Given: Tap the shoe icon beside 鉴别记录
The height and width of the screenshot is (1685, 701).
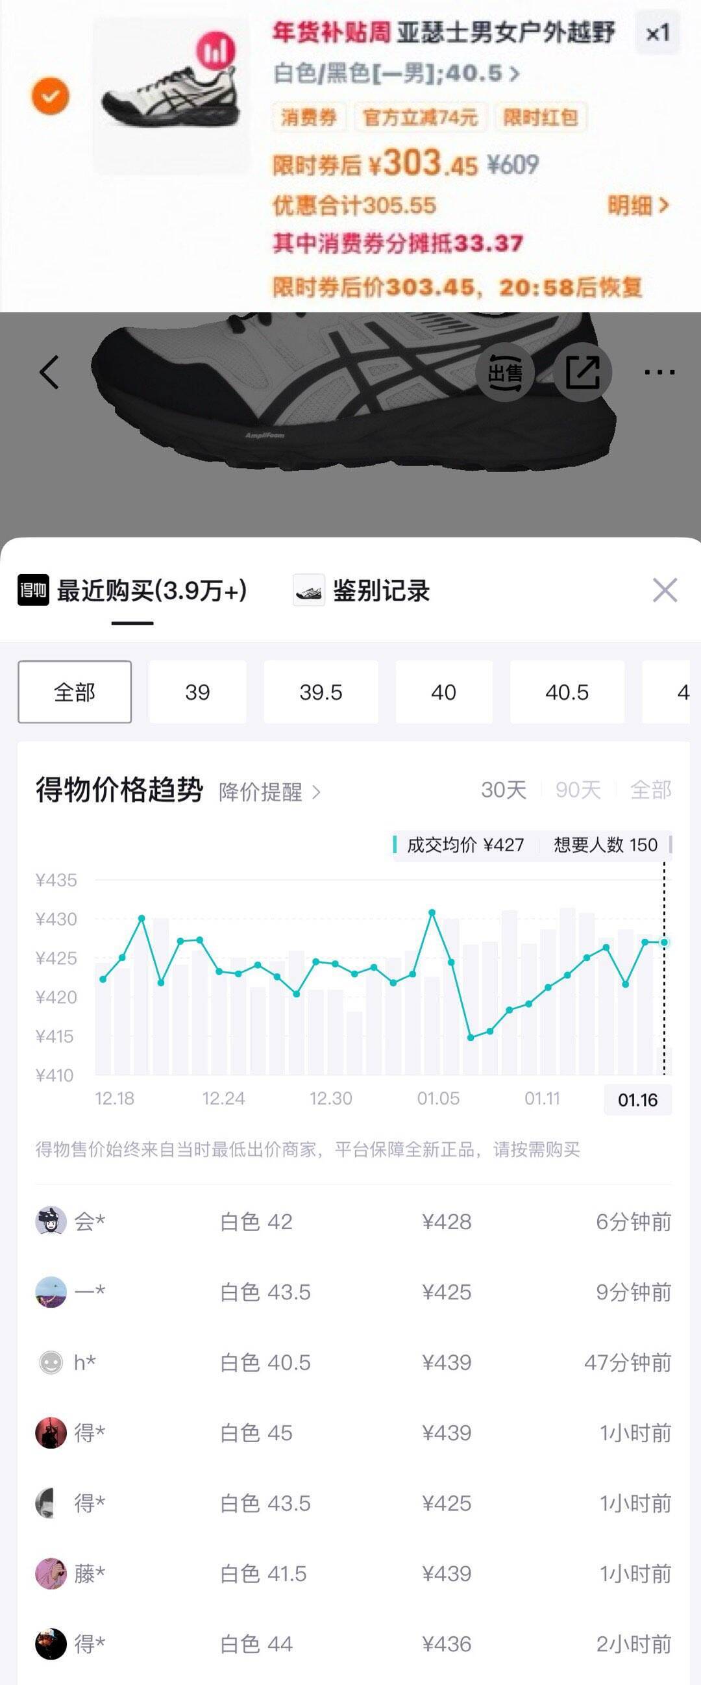Looking at the screenshot, I should point(309,590).
